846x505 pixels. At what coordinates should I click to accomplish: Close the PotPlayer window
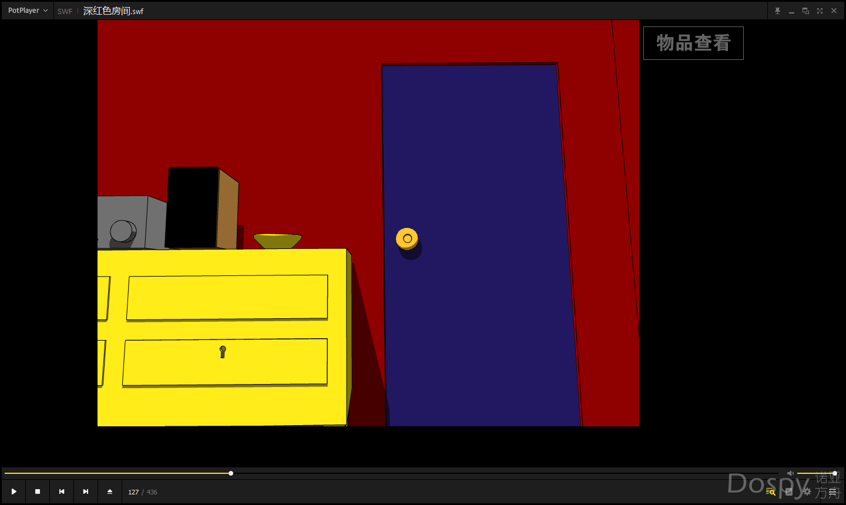834,11
